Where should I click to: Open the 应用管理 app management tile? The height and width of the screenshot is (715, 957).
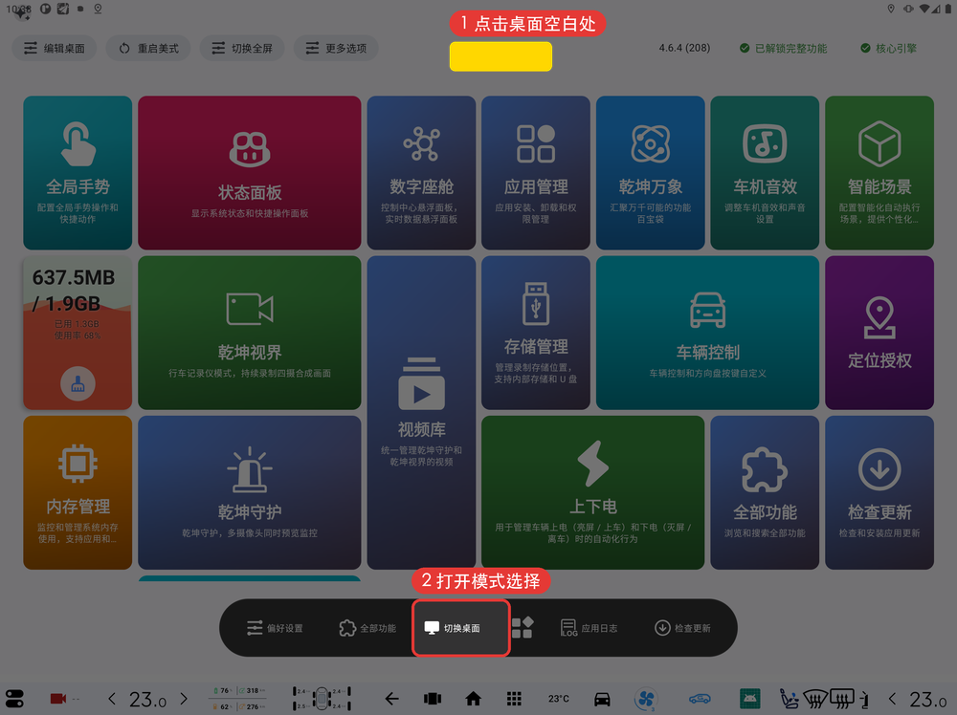pos(536,172)
